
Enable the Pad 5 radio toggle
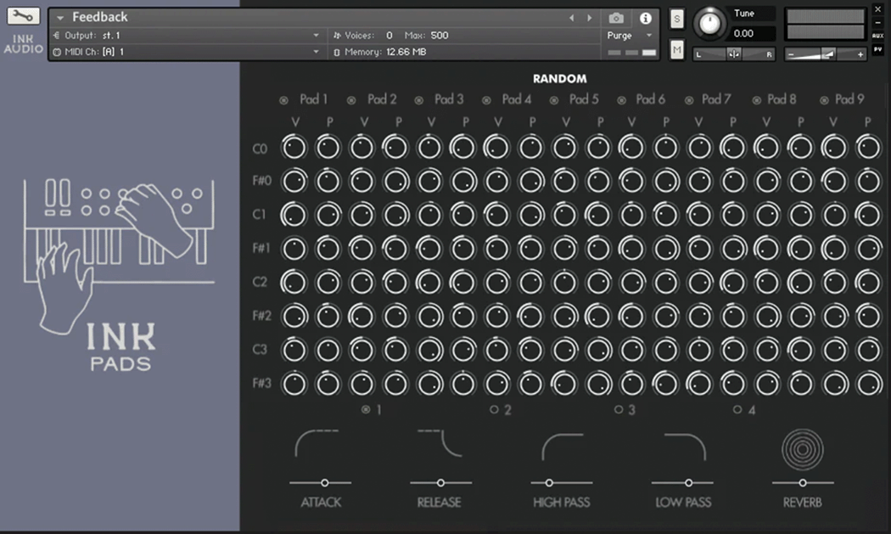[x=554, y=101]
